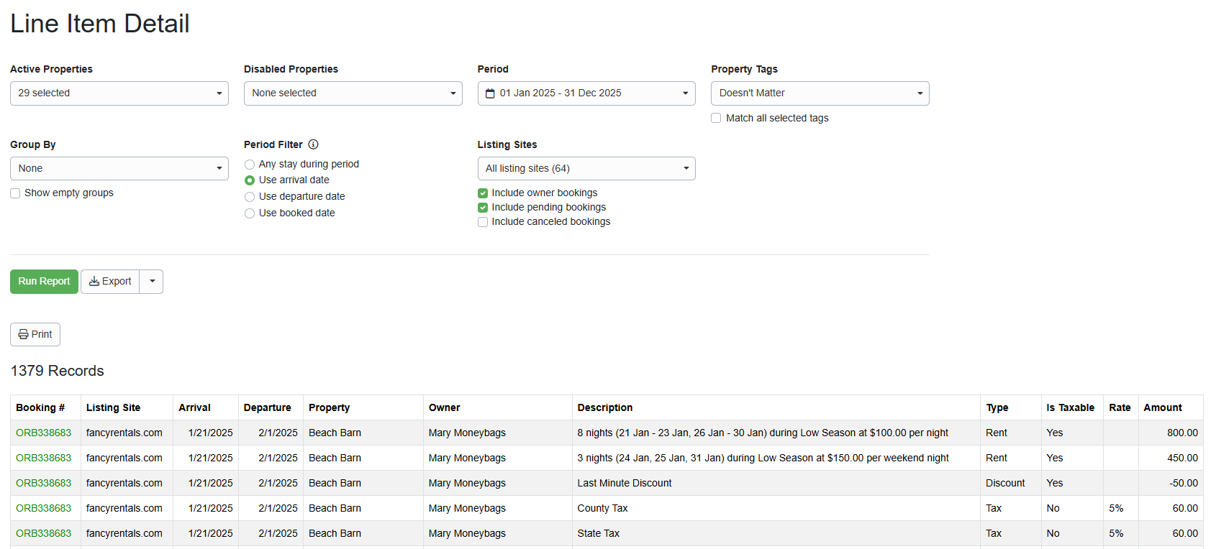Click the Run Report button
Viewport: 1216px width, 549px height.
(44, 282)
